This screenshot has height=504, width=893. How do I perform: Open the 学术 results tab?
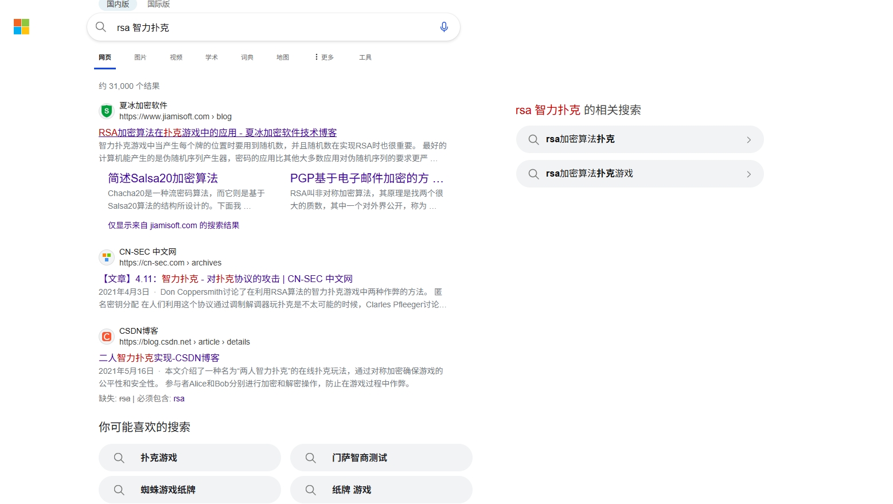click(212, 57)
